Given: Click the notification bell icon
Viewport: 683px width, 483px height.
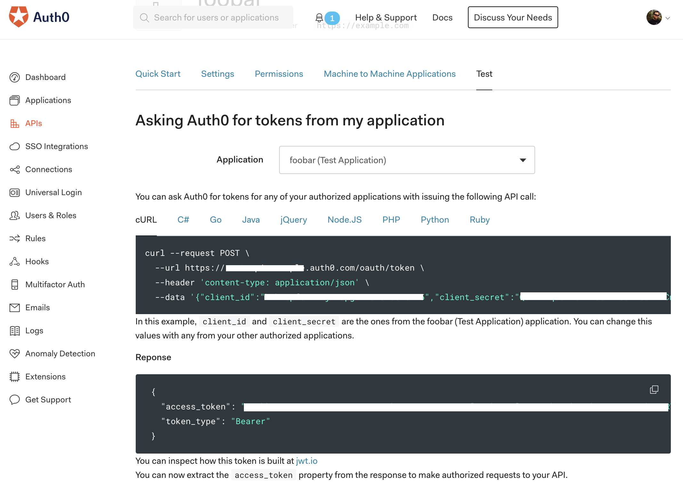Looking at the screenshot, I should point(319,18).
